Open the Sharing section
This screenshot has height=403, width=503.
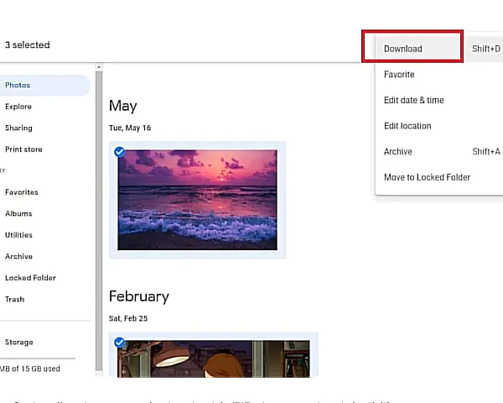18,128
